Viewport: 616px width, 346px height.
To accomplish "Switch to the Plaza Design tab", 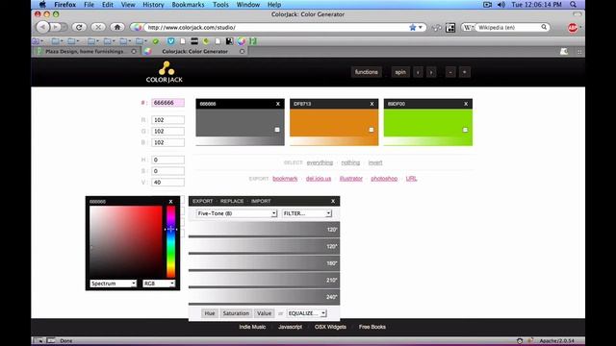I will click(86, 51).
